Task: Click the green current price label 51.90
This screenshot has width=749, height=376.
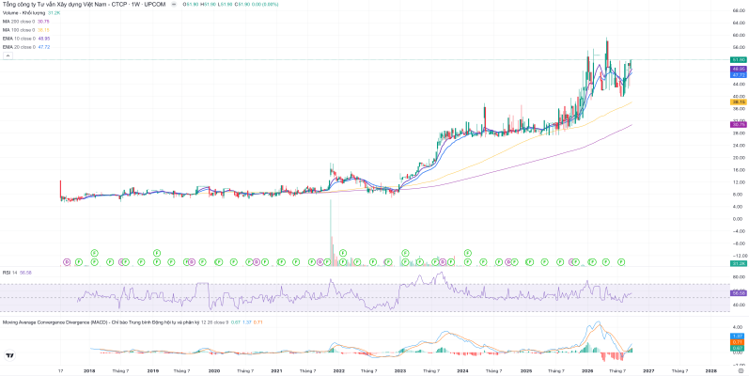Action: click(x=739, y=60)
